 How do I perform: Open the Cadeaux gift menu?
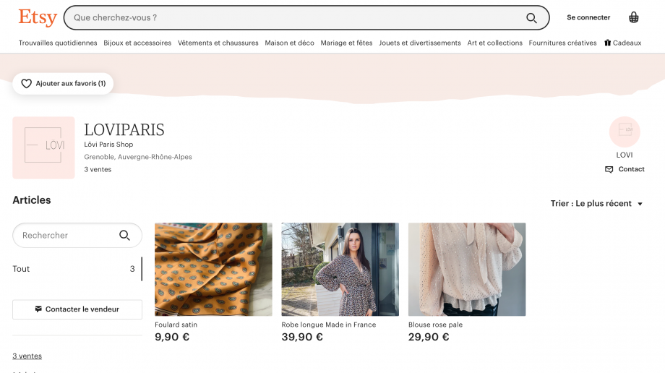point(622,43)
